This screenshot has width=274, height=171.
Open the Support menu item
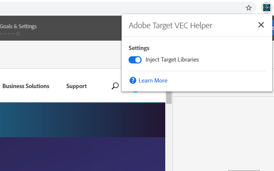click(x=76, y=86)
